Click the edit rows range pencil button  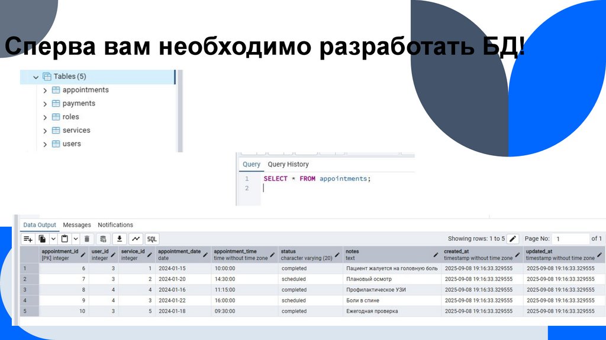pyautogui.click(x=513, y=239)
